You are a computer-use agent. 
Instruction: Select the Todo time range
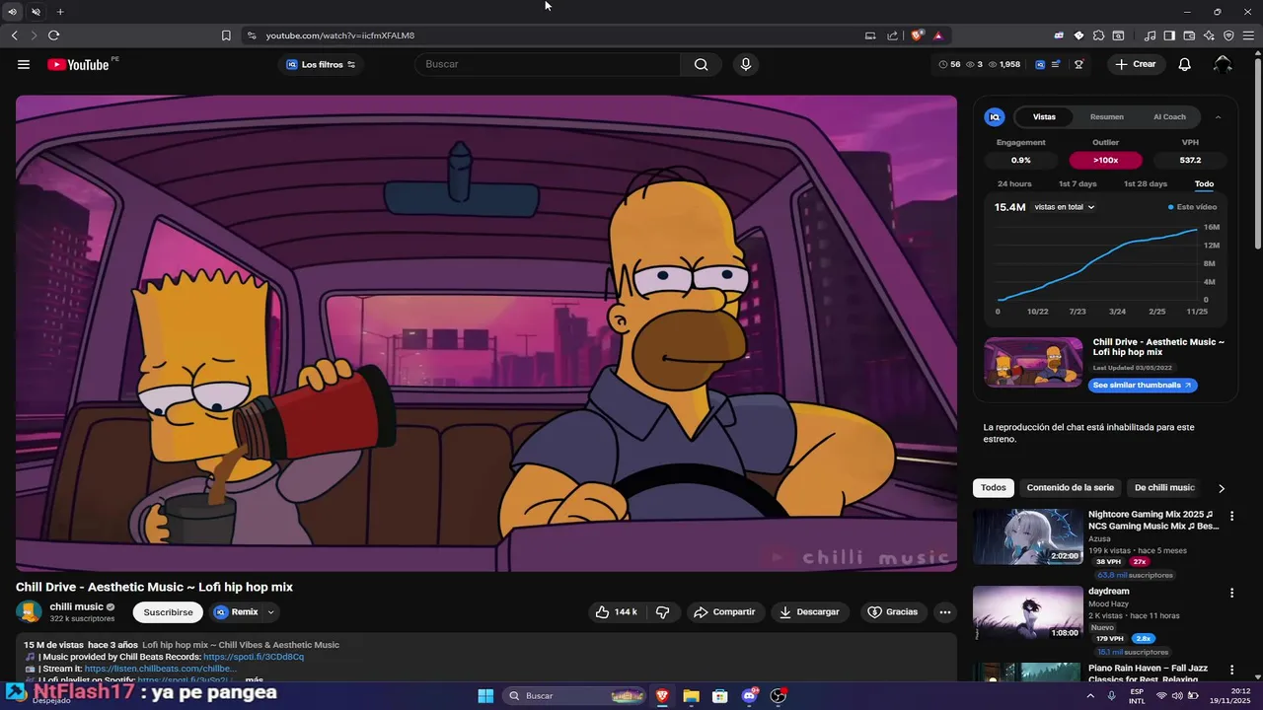1204,183
